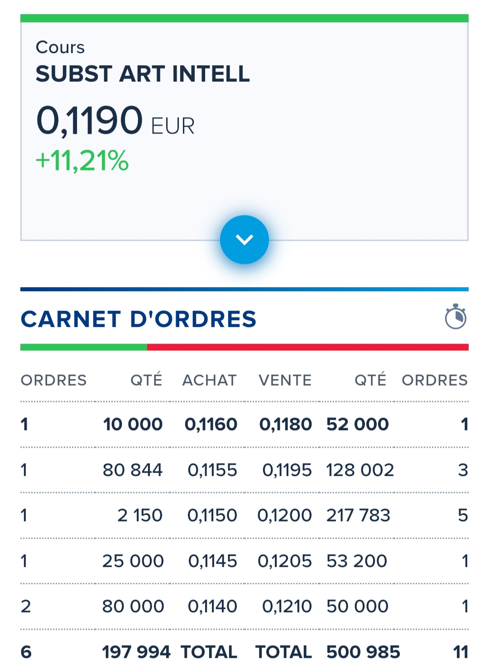
Task: Select the VENTE column header
Action: (x=285, y=380)
